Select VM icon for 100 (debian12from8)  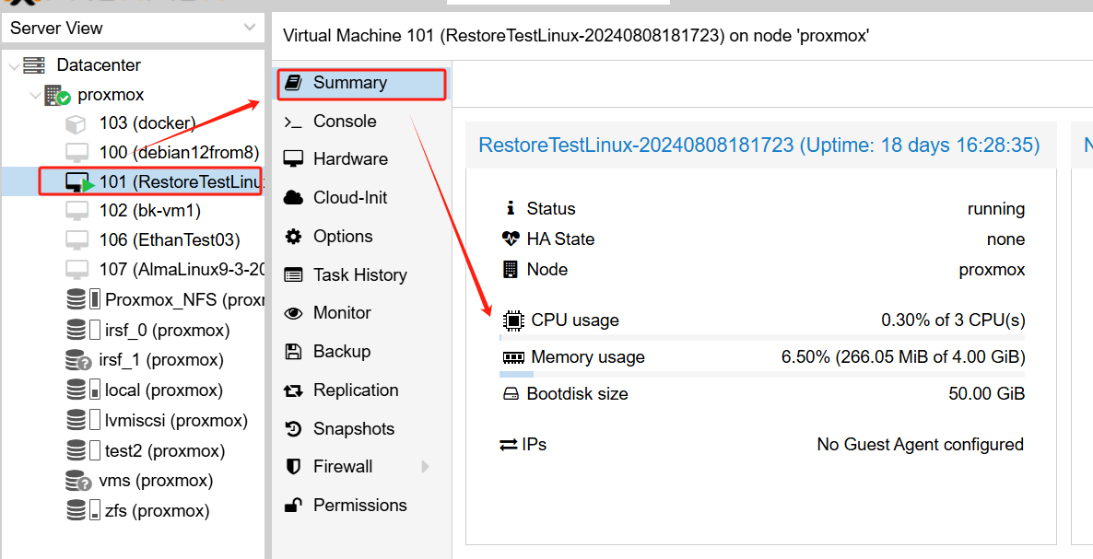point(76,153)
